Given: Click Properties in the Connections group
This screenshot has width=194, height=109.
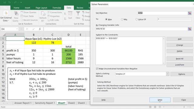Looking at the screenshot, I should point(53,16).
